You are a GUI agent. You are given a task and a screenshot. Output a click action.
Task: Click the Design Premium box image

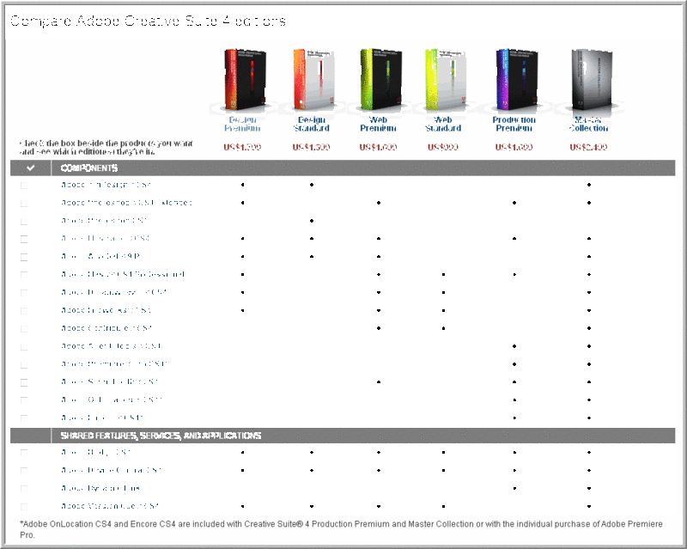pos(245,79)
